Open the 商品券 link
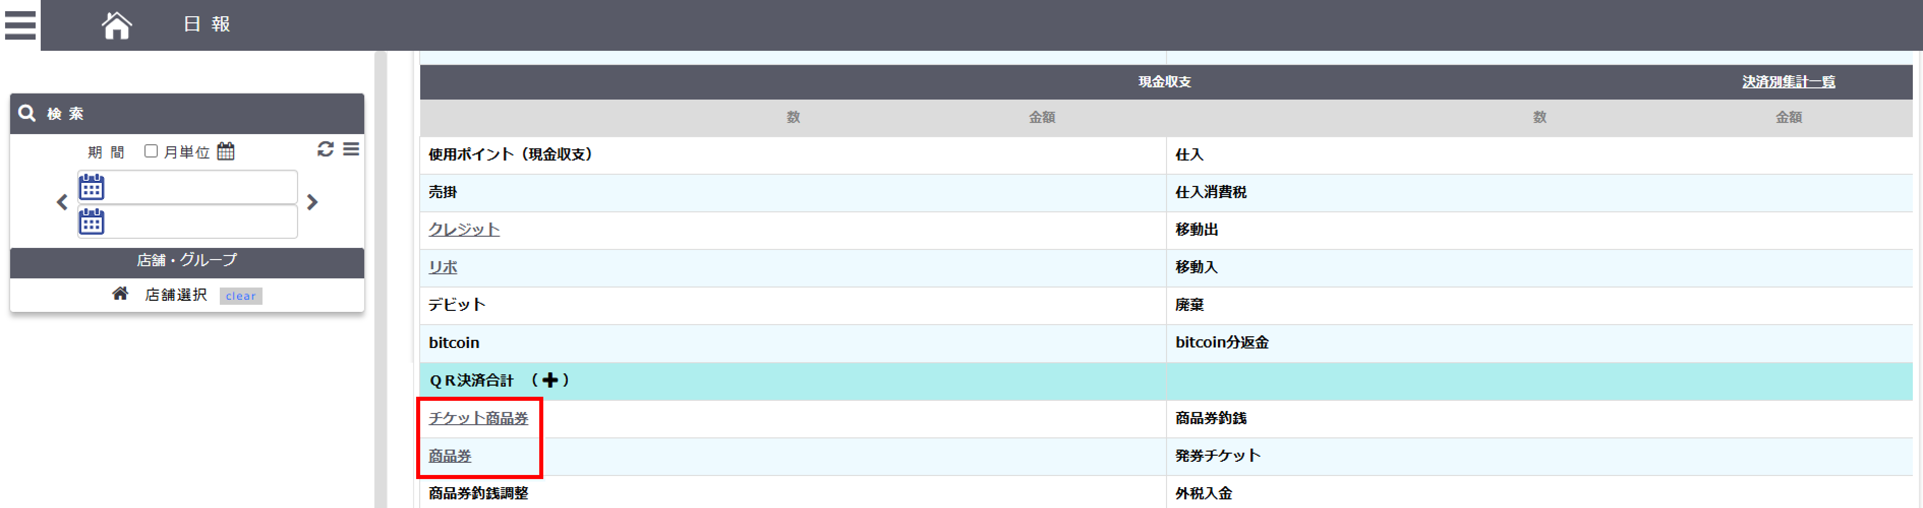The image size is (1923, 508). 449,456
